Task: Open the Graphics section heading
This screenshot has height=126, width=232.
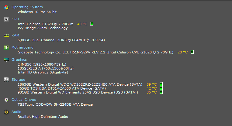Action: (19, 60)
